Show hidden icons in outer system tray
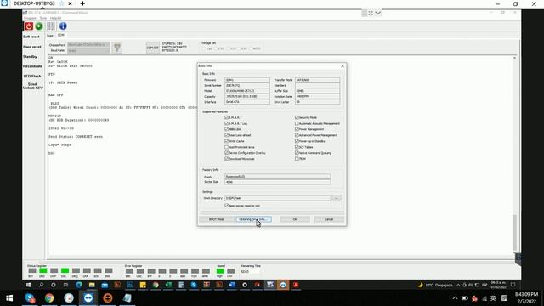This screenshot has width=544, height=306. 455,298
